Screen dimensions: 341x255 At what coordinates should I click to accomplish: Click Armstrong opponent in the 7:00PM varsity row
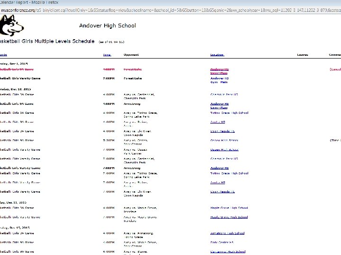tap(132, 168)
